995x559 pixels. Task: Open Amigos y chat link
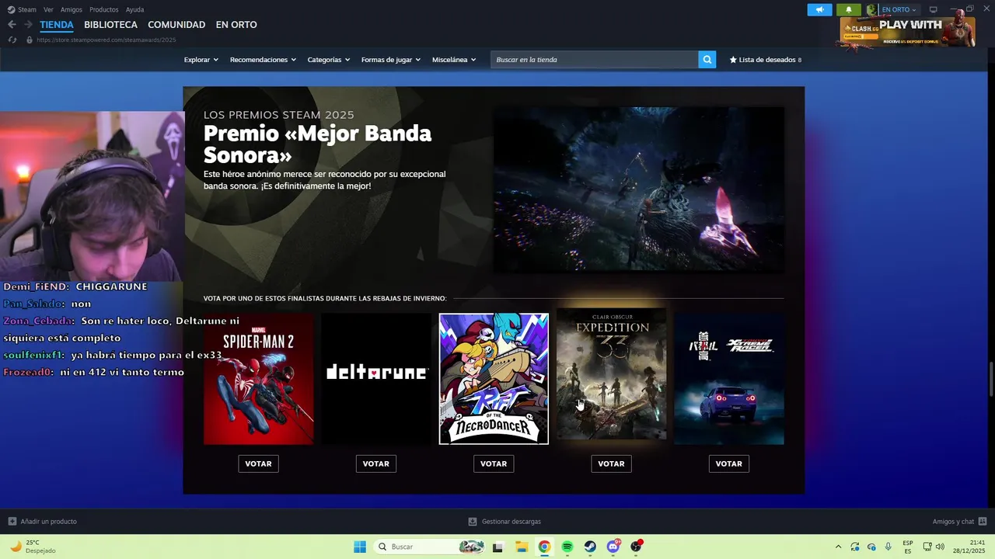[953, 522]
